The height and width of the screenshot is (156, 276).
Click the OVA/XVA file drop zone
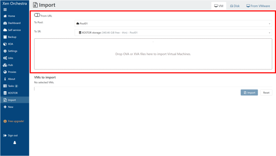coord(153,54)
